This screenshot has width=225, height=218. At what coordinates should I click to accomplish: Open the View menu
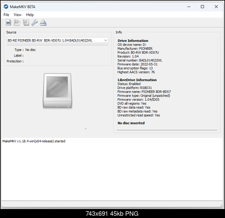17,15
